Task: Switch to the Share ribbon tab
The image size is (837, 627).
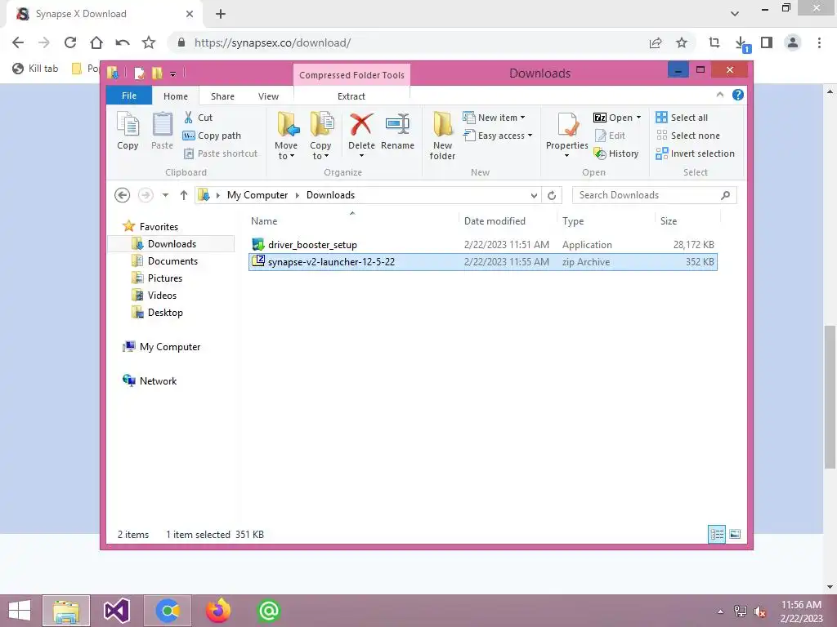Action: [x=222, y=96]
